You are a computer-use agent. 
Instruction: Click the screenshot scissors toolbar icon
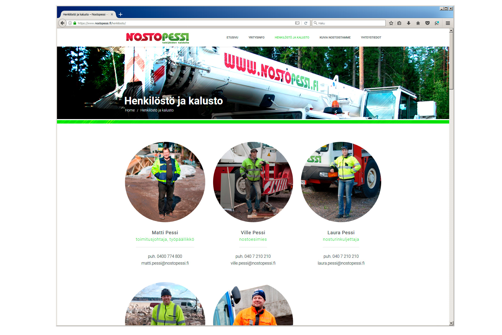pos(437,23)
